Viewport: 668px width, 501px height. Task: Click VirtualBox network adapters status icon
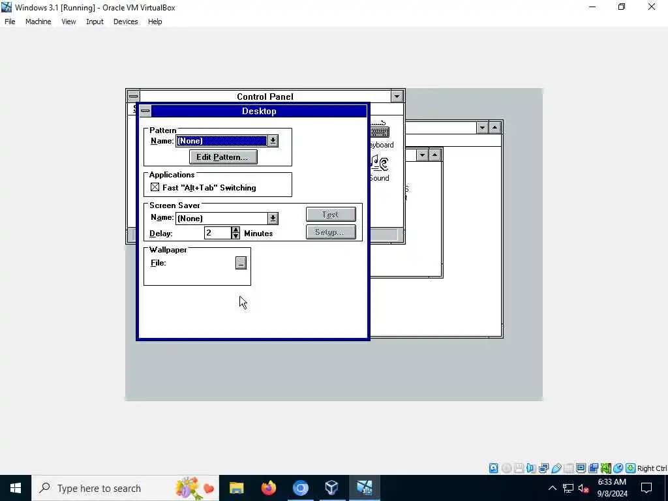pos(543,468)
